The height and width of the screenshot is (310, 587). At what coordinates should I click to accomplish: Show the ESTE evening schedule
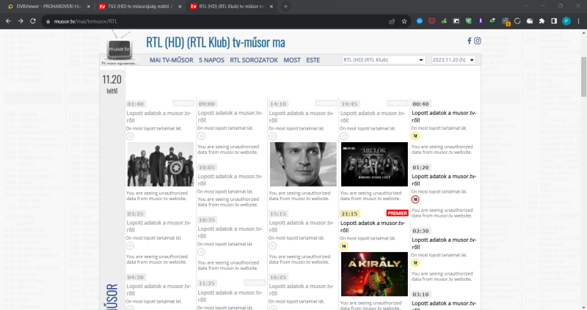[313, 60]
